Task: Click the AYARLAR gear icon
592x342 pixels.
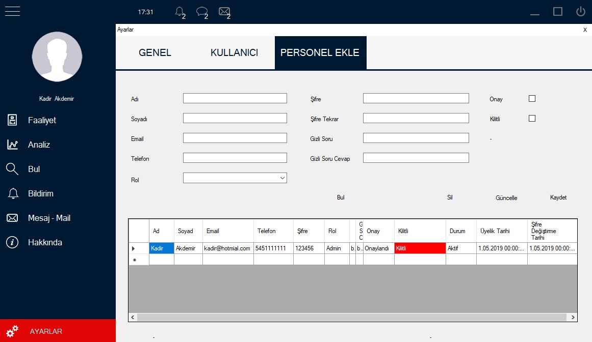Action: coord(12,331)
